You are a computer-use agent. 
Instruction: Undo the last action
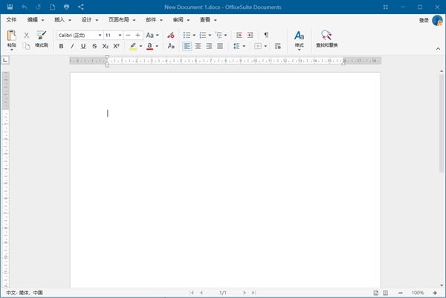[x=25, y=7]
